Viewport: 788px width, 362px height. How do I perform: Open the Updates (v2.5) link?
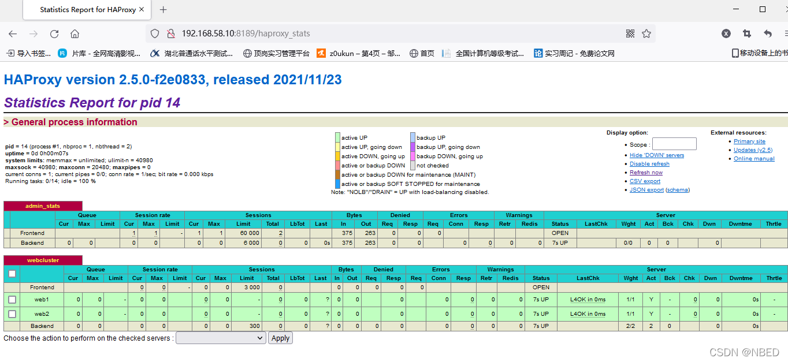coord(753,150)
